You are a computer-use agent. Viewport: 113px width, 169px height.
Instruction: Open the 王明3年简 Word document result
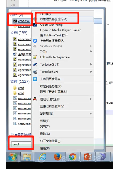pos(22,54)
